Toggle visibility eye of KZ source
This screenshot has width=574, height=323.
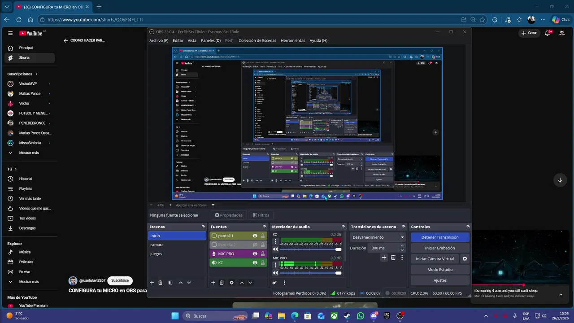tap(255, 263)
